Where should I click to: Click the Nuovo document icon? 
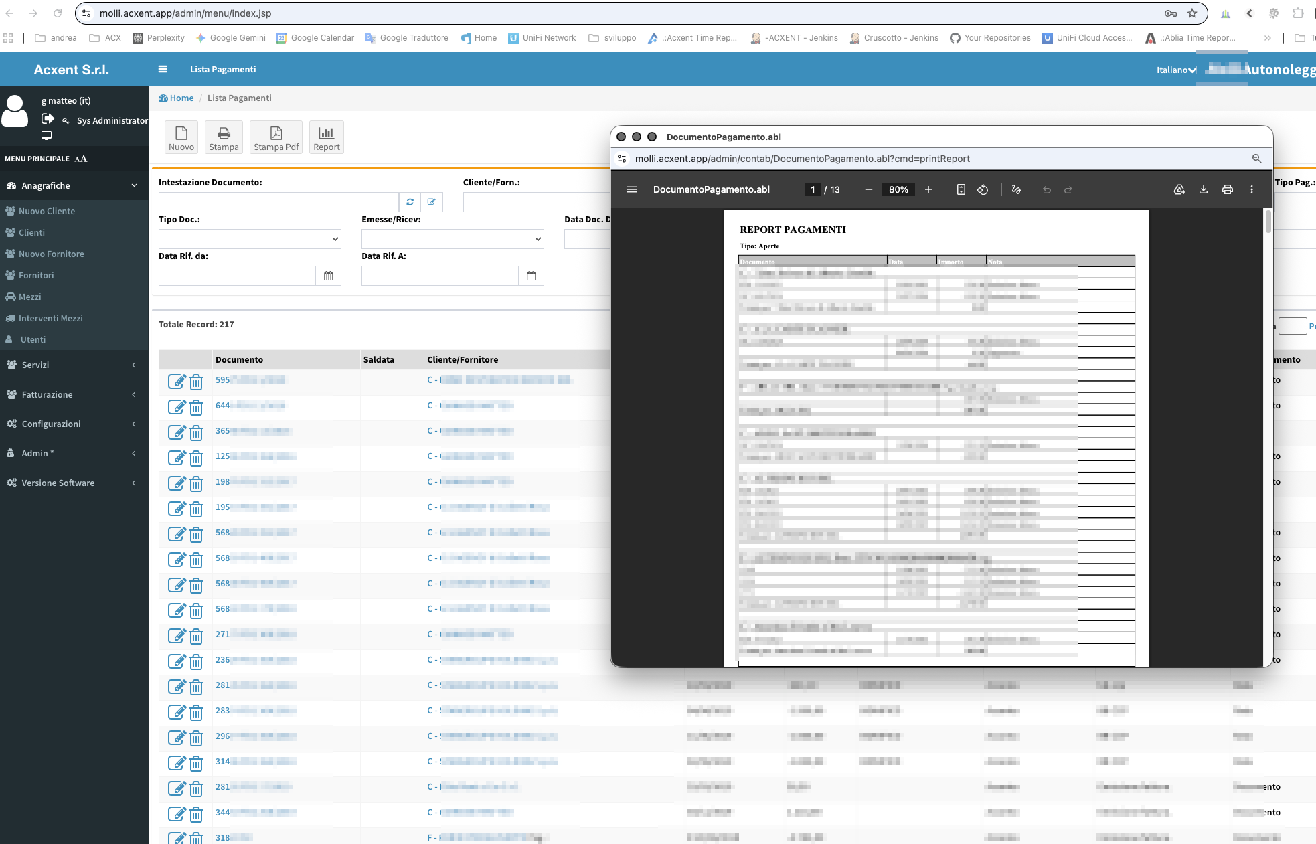click(181, 137)
